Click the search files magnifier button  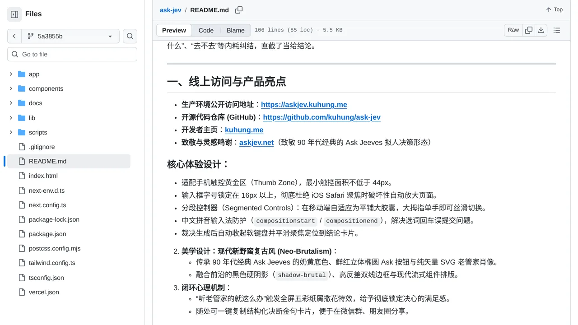click(130, 36)
